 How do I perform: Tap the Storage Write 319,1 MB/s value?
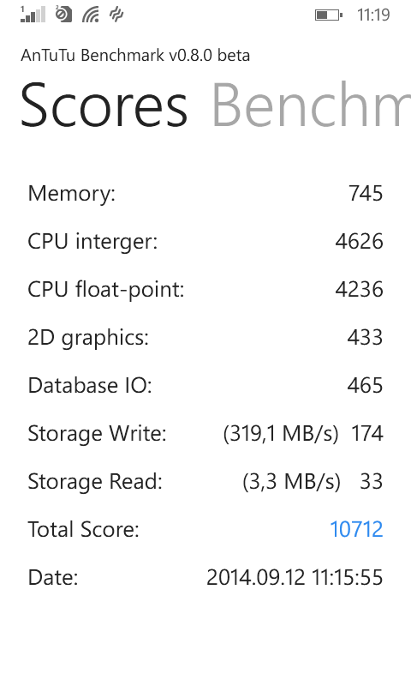click(281, 434)
